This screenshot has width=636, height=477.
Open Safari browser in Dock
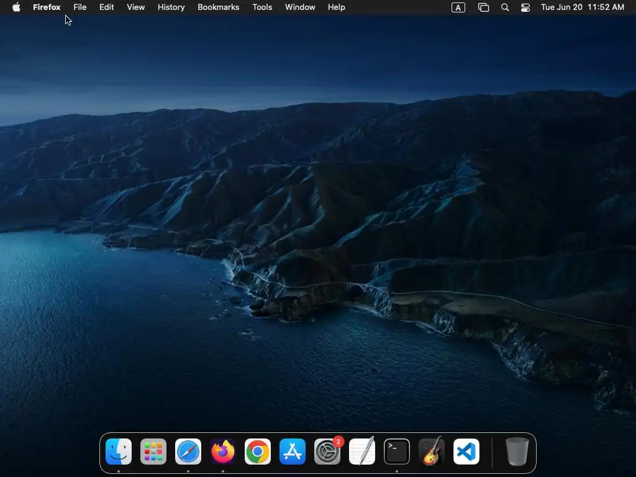pos(188,452)
